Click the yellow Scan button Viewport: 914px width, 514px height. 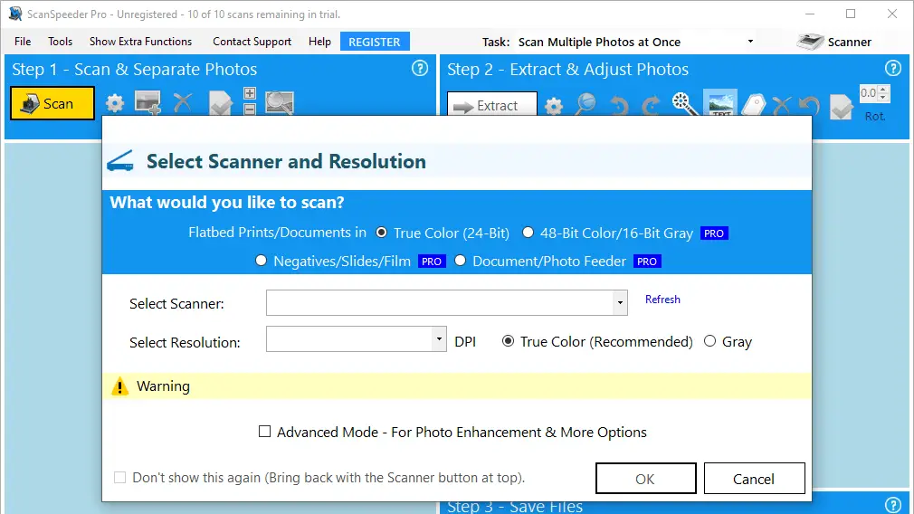52,104
